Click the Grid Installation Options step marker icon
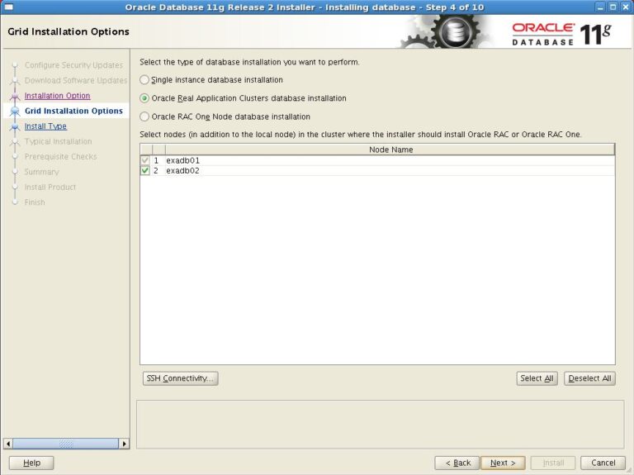The image size is (634, 475). coord(15,112)
